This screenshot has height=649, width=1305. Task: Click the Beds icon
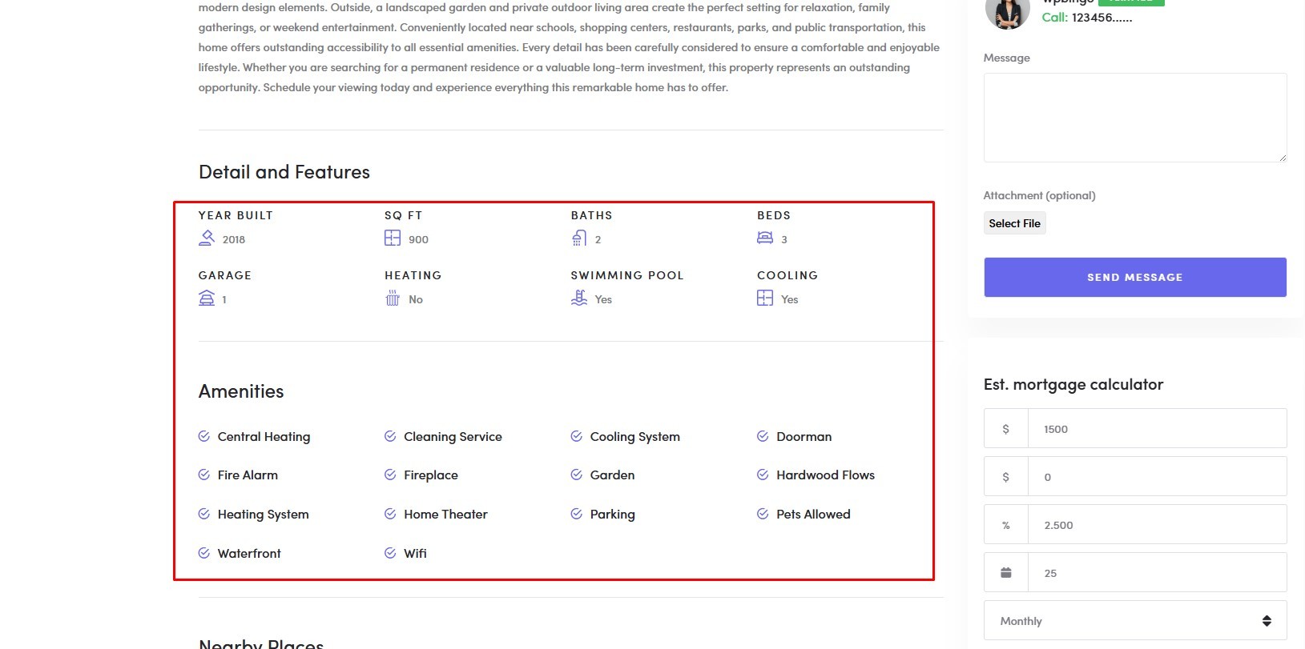click(x=765, y=238)
